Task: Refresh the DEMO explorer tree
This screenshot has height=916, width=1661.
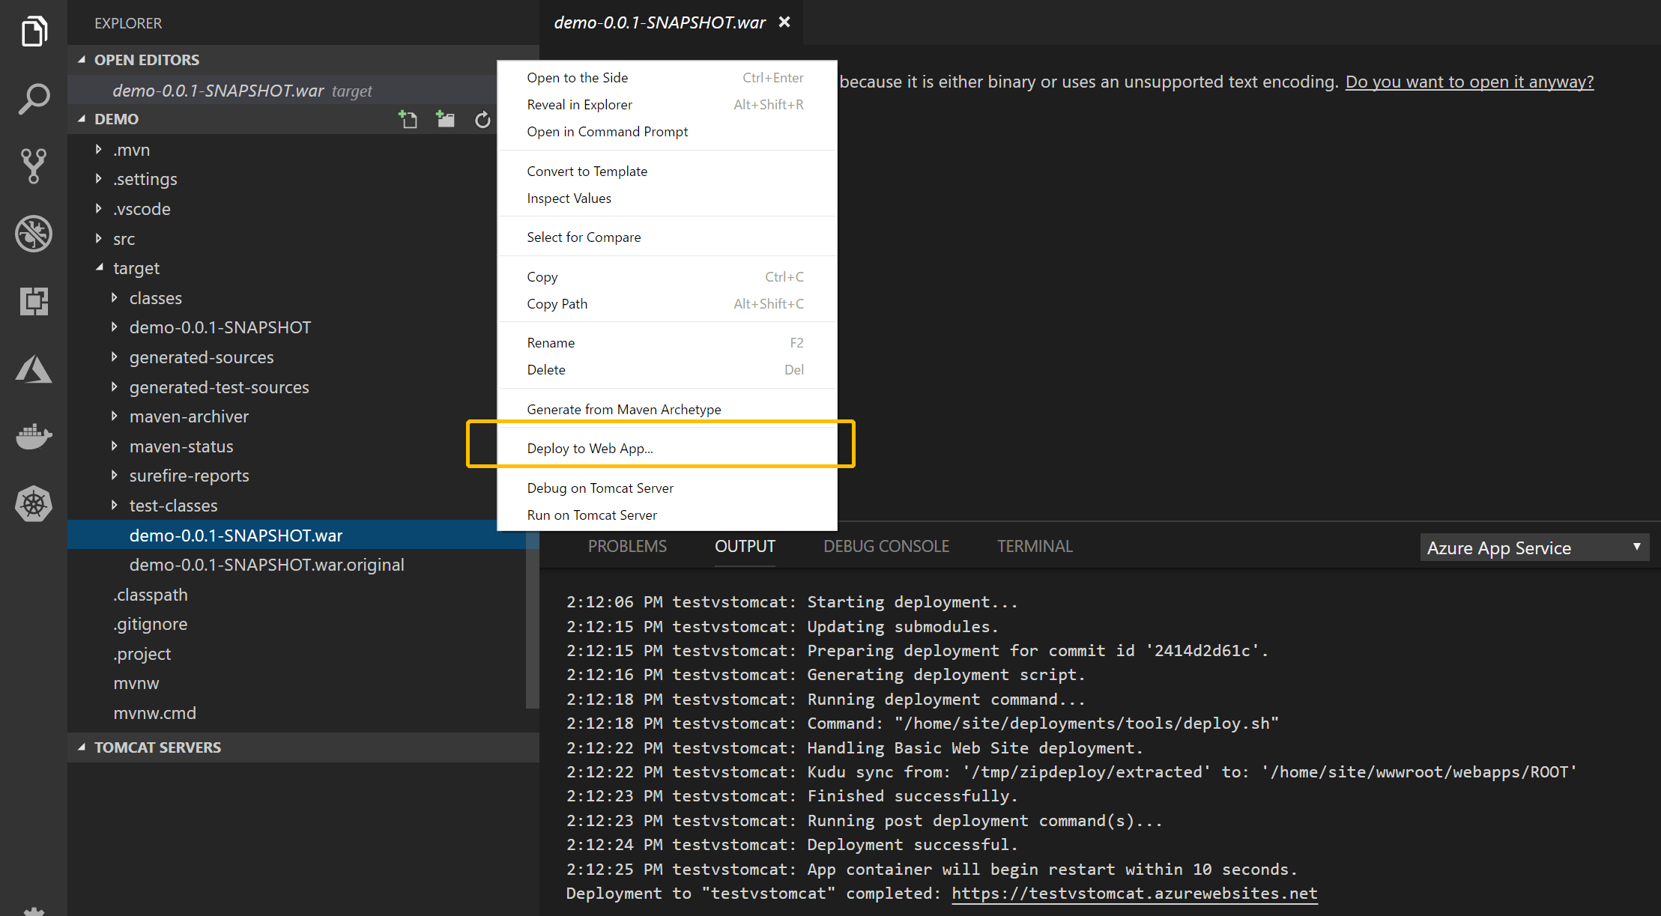Action: [482, 118]
